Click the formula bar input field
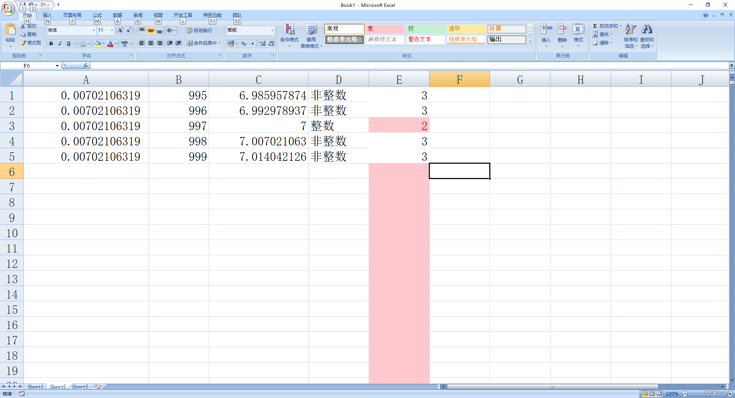 [410, 66]
